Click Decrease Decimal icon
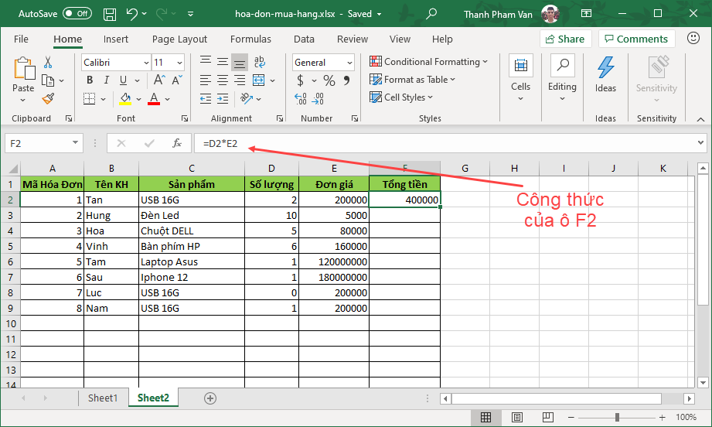This screenshot has height=427, width=712. (319, 98)
